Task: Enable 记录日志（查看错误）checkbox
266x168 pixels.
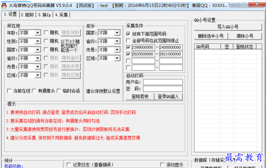Action: [x=69, y=165]
